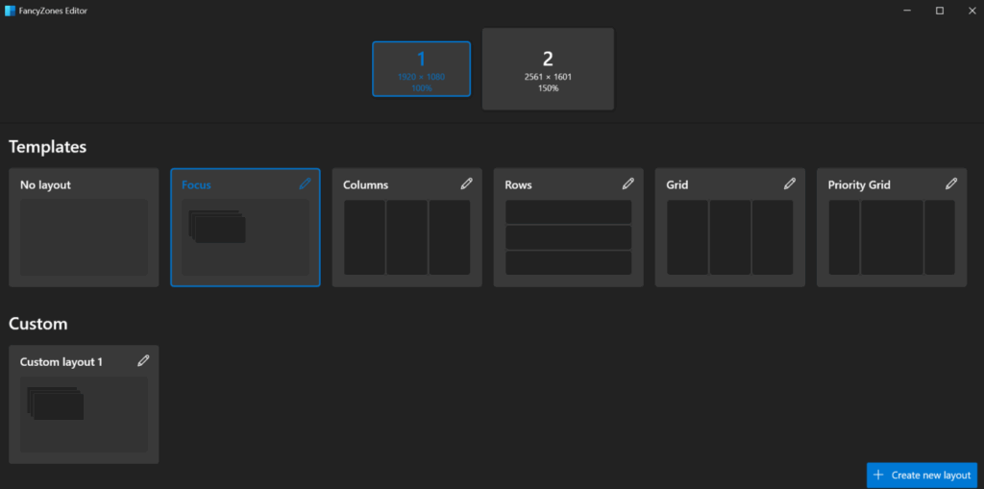Edit the Focus template layout

[x=305, y=183]
